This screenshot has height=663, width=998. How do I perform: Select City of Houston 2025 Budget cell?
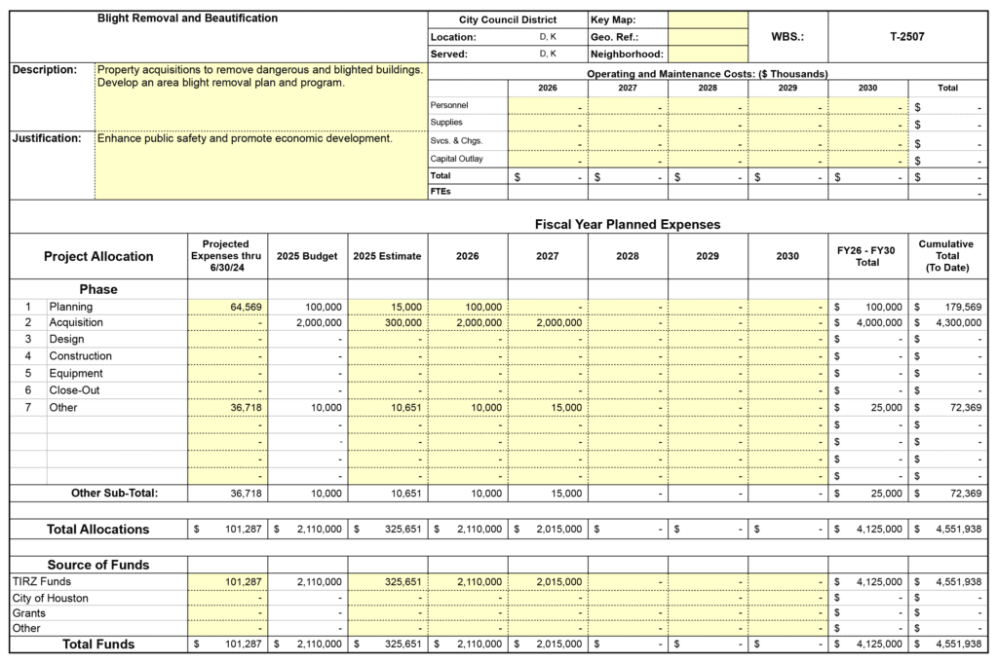307,598
